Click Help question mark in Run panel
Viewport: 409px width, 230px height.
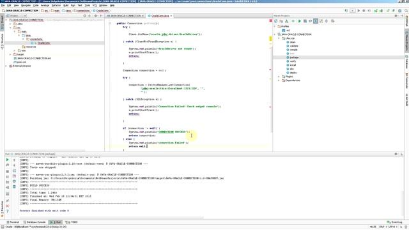tap(7, 211)
